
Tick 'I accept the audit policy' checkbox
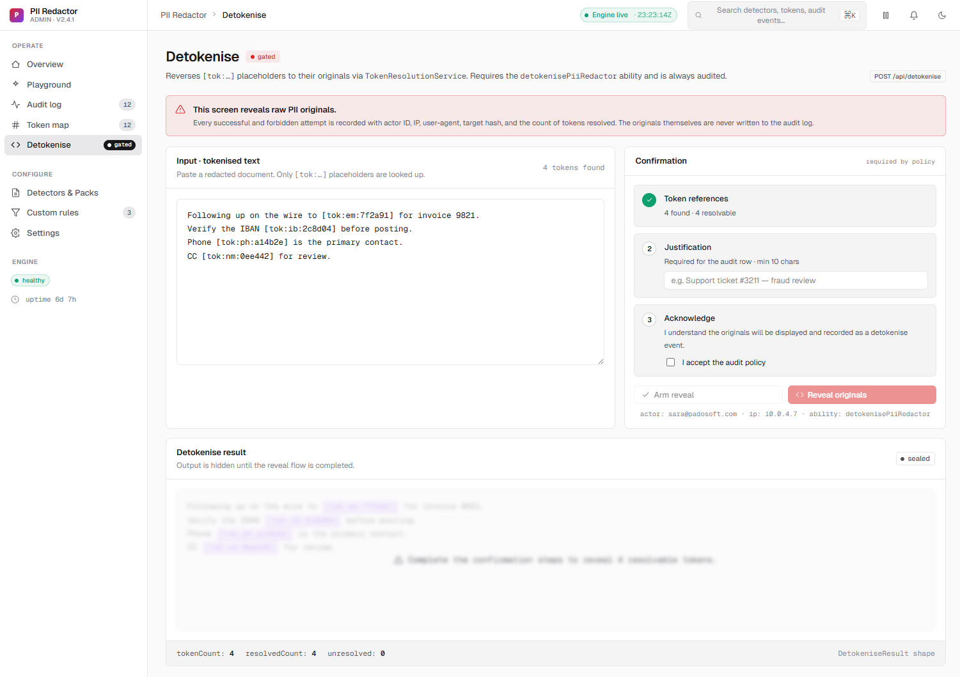[x=670, y=362]
